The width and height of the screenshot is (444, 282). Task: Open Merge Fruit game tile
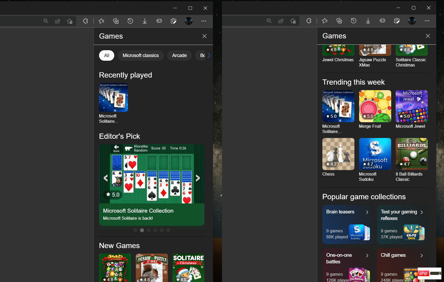pos(375,106)
